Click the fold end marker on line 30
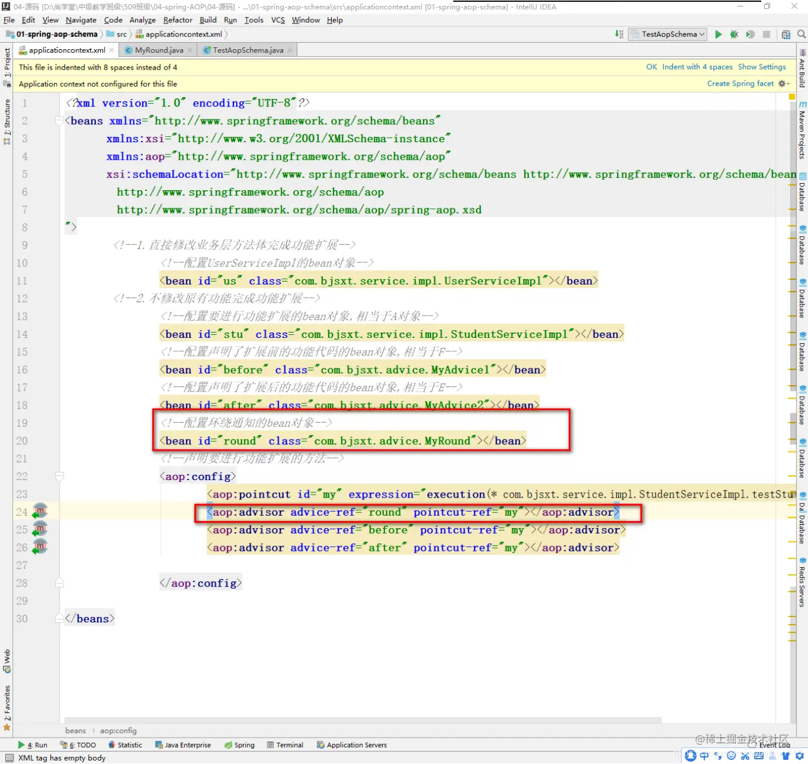 (59, 619)
